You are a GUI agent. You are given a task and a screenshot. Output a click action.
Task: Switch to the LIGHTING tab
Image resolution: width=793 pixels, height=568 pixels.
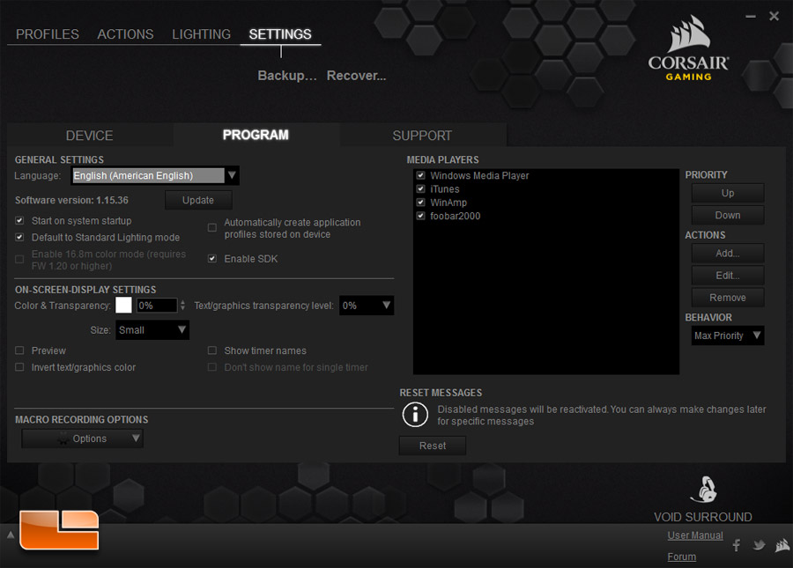click(201, 34)
